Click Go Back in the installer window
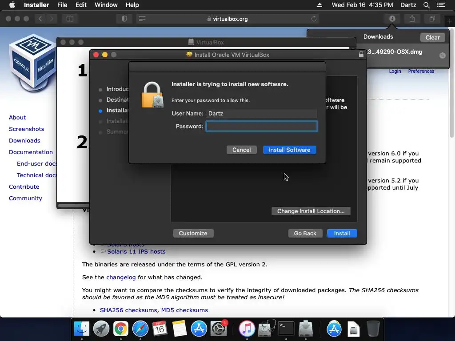 (305, 234)
